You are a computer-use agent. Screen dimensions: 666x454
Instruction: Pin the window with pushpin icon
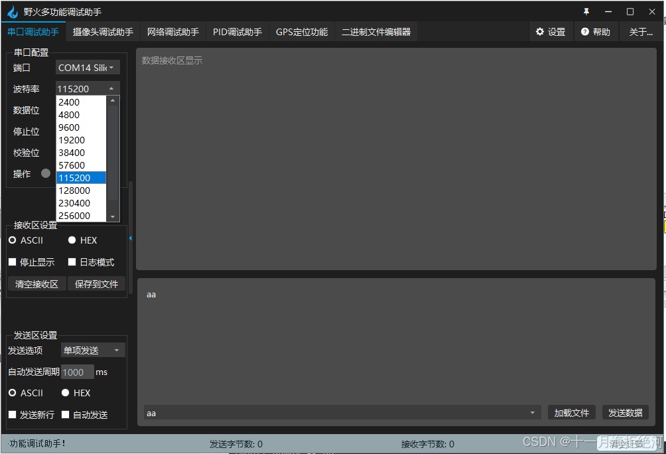[x=586, y=11]
